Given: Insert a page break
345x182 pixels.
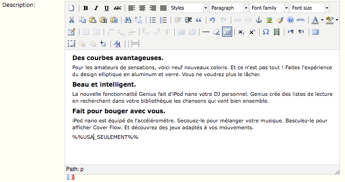Looking at the screenshot, I should pos(135,44).
